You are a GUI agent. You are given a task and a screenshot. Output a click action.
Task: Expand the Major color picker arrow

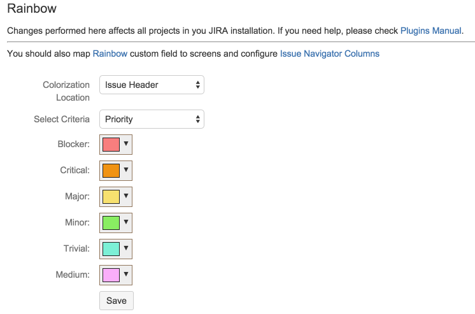tap(126, 196)
